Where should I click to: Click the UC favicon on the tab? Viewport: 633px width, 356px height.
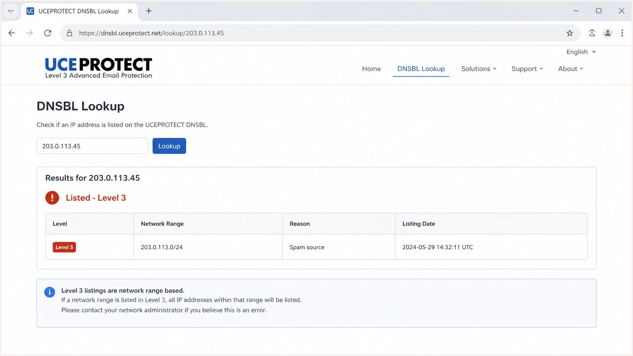[x=30, y=11]
